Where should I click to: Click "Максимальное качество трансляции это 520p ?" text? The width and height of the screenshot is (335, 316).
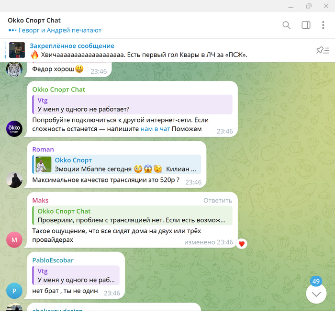pos(106,180)
